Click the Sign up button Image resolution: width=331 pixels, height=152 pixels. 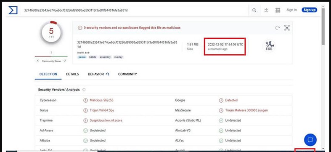point(309,10)
